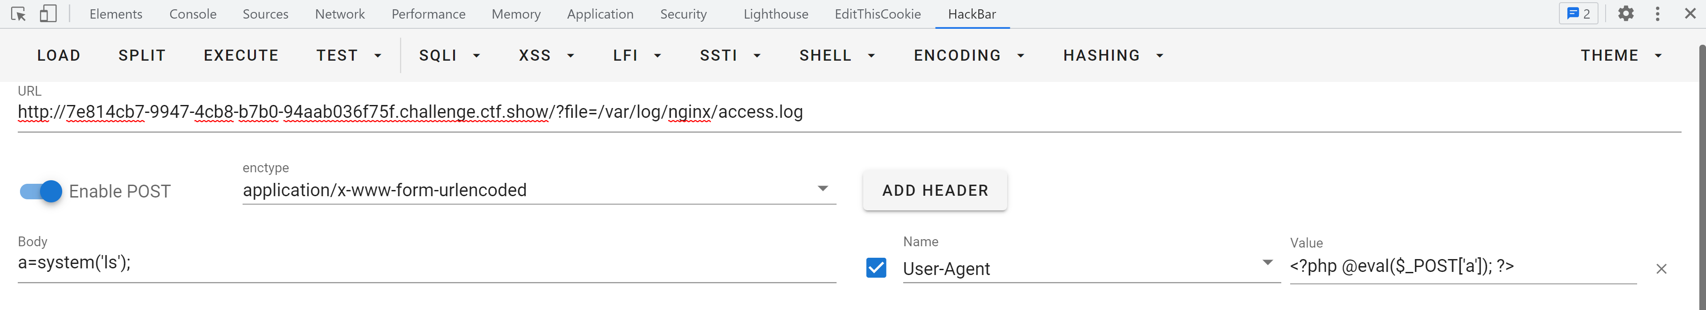Expand the ENCODING menu
Image resolution: width=1706 pixels, height=310 pixels.
969,55
